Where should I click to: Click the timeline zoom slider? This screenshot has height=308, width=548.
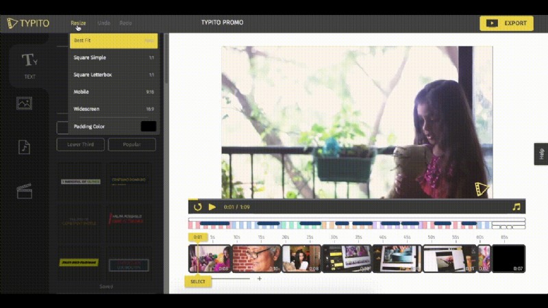pyautogui.click(x=231, y=279)
